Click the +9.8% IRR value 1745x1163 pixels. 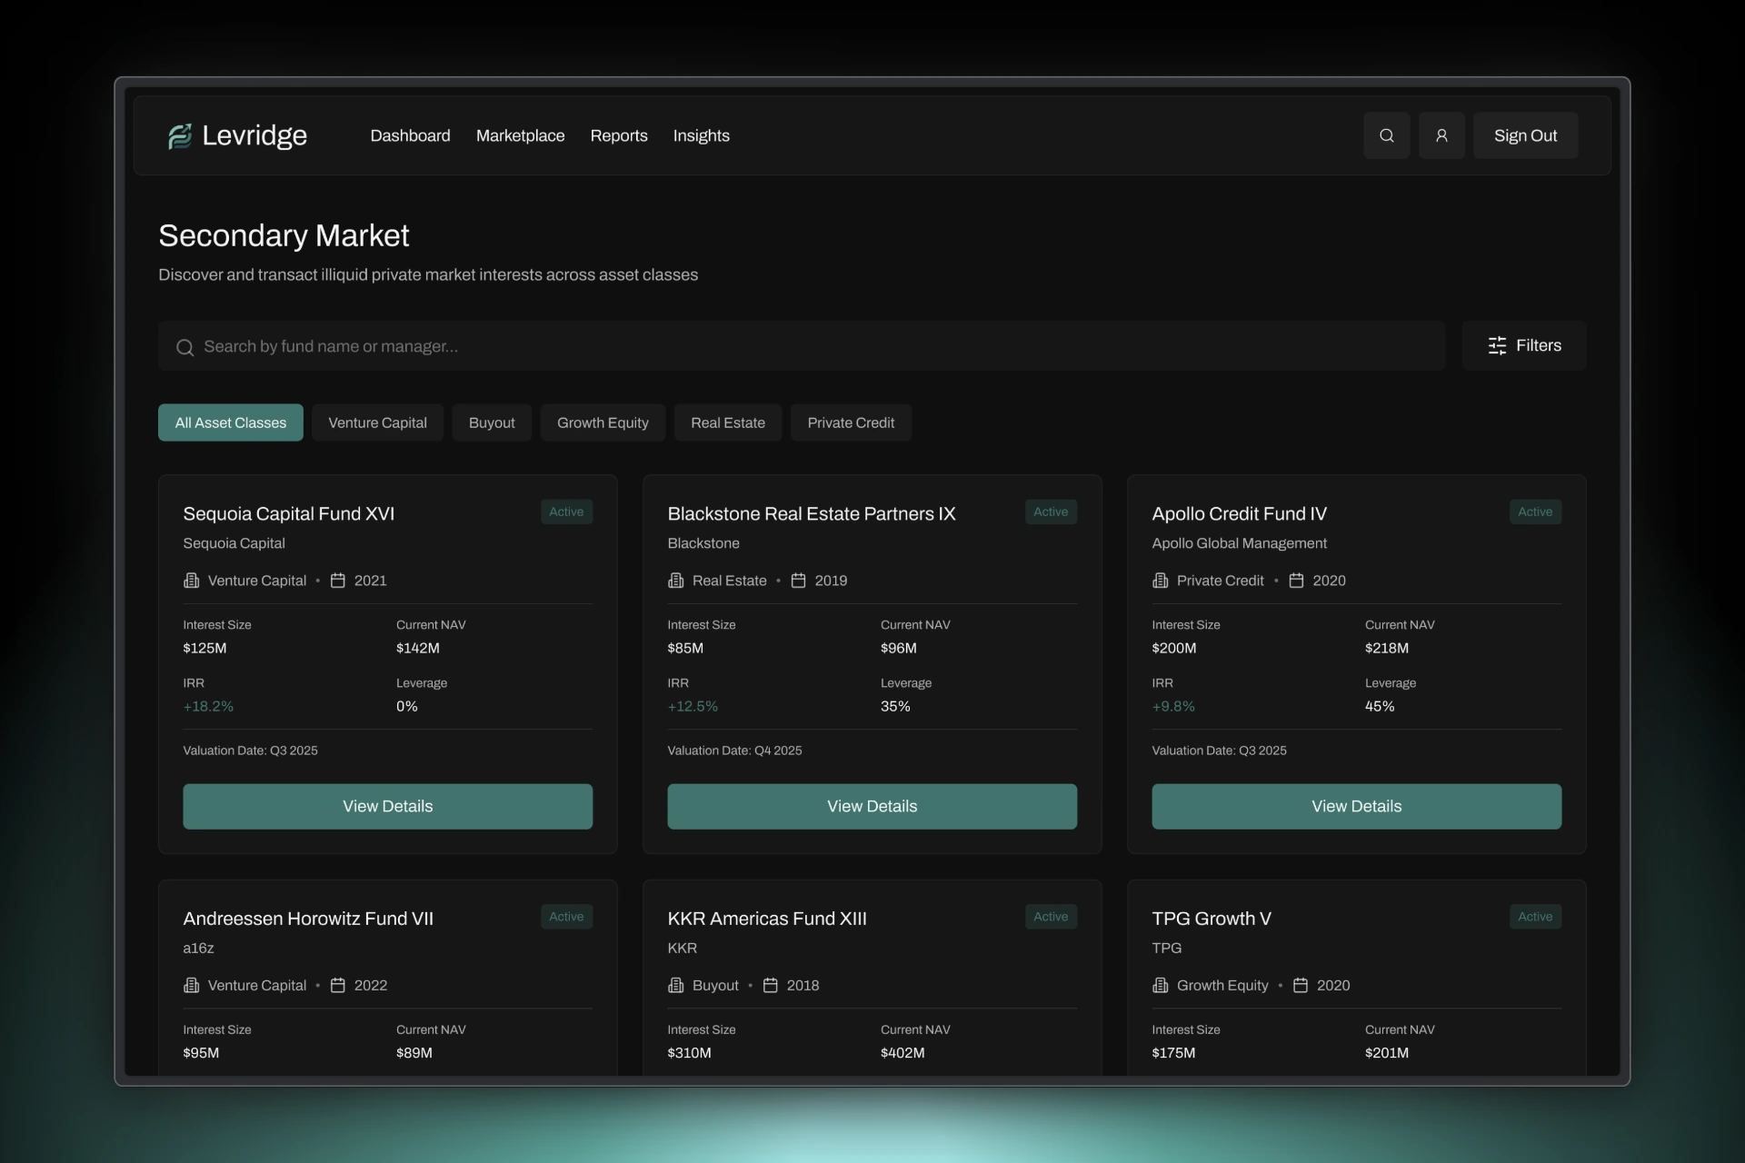[x=1173, y=706]
